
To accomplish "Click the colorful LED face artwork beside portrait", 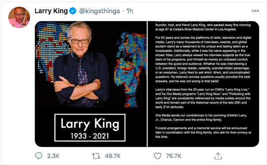I will pos(131,70).
